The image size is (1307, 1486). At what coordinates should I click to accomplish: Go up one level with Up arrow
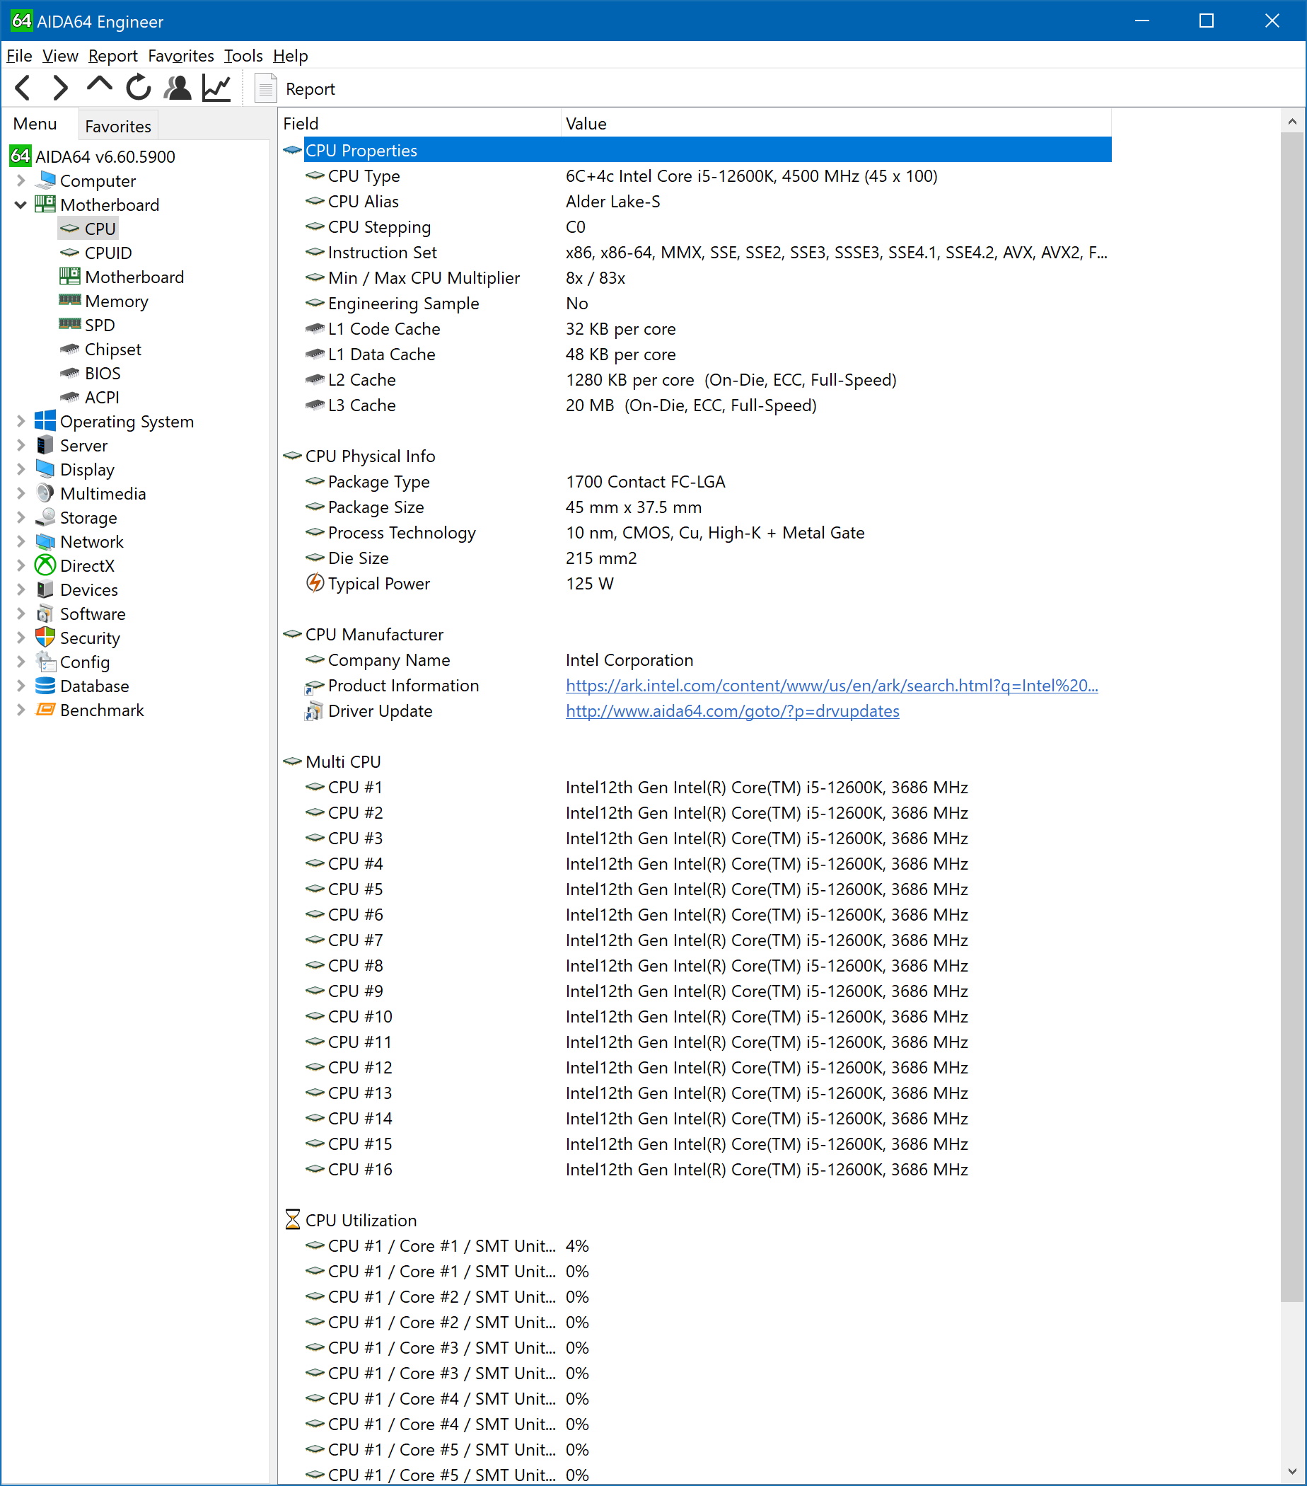pos(100,86)
